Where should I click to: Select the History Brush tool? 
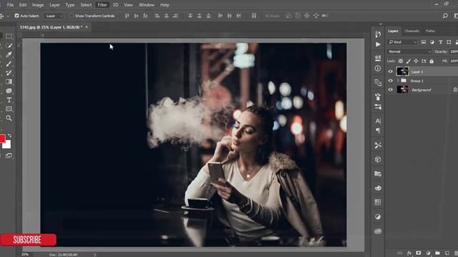point(9,73)
